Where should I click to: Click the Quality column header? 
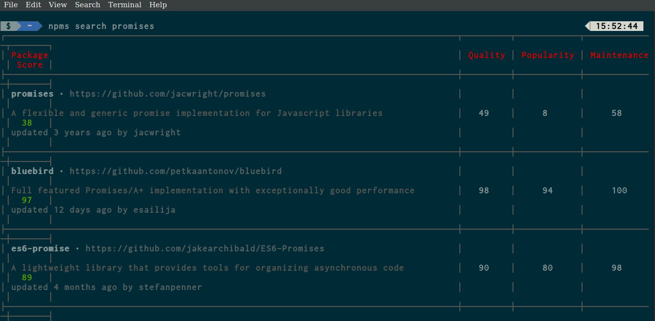[486, 55]
